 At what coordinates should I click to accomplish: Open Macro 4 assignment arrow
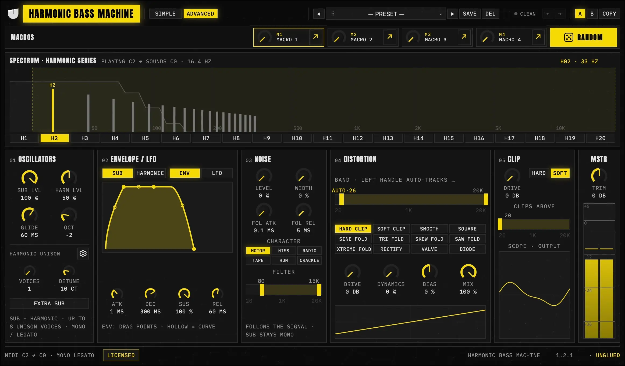pos(538,36)
